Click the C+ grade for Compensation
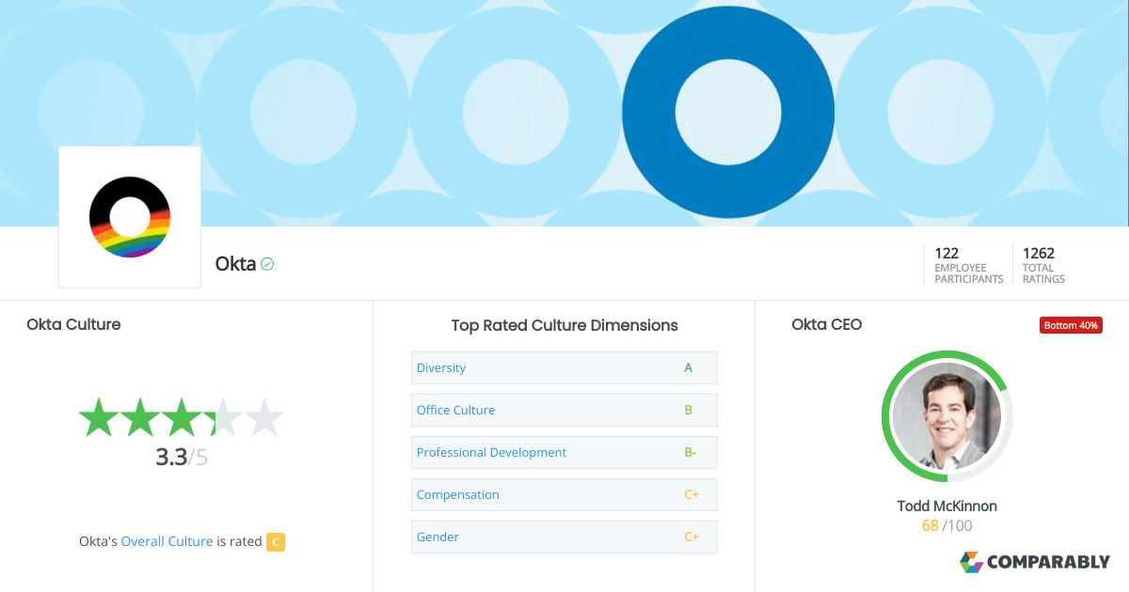The width and height of the screenshot is (1129, 592). (692, 494)
